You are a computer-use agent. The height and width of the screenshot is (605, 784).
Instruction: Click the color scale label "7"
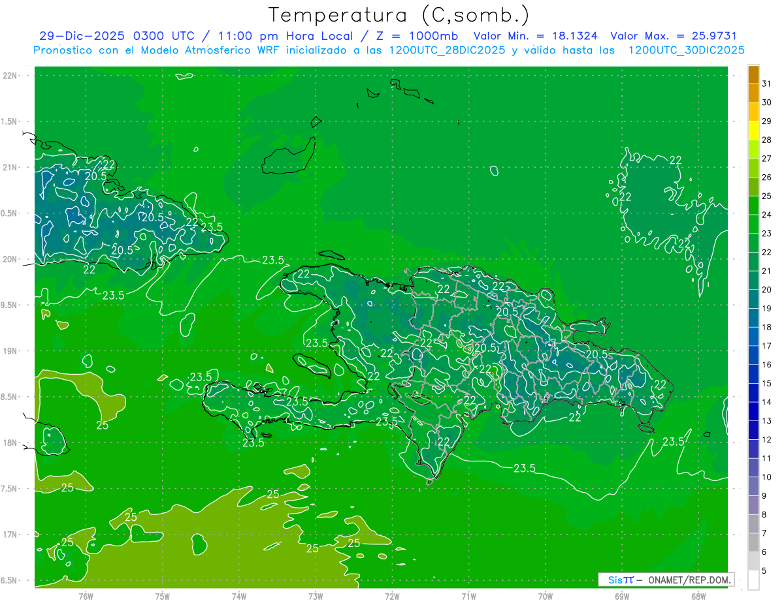[764, 533]
